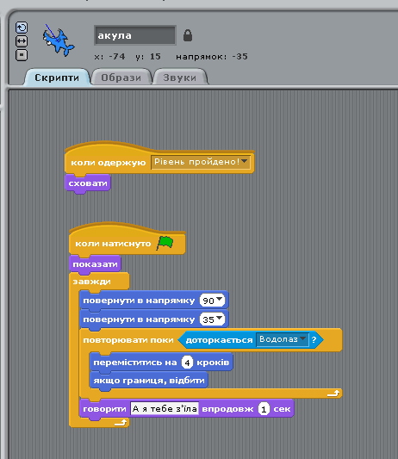The image size is (398, 459).
Task: Select the 'left-right flip only' rotation icon
Action: (22, 41)
